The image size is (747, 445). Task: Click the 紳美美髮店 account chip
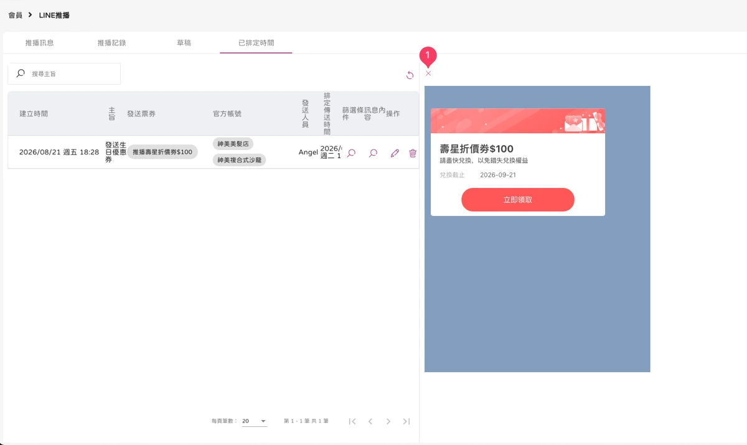click(x=233, y=144)
